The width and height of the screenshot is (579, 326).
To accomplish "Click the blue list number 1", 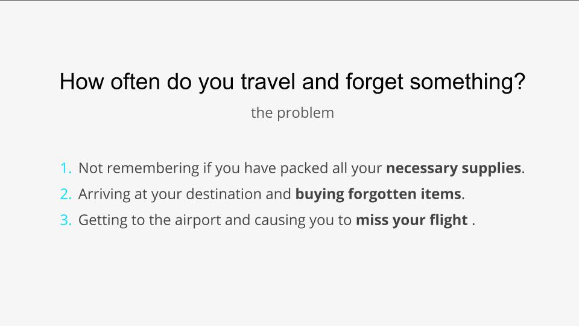I will 66,168.
